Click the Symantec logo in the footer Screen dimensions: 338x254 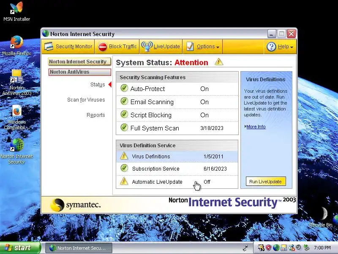coord(75,204)
